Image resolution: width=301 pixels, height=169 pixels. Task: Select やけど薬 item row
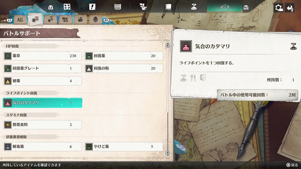(124, 147)
